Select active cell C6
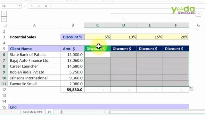This screenshot has height=115, width=205. tap(97, 55)
